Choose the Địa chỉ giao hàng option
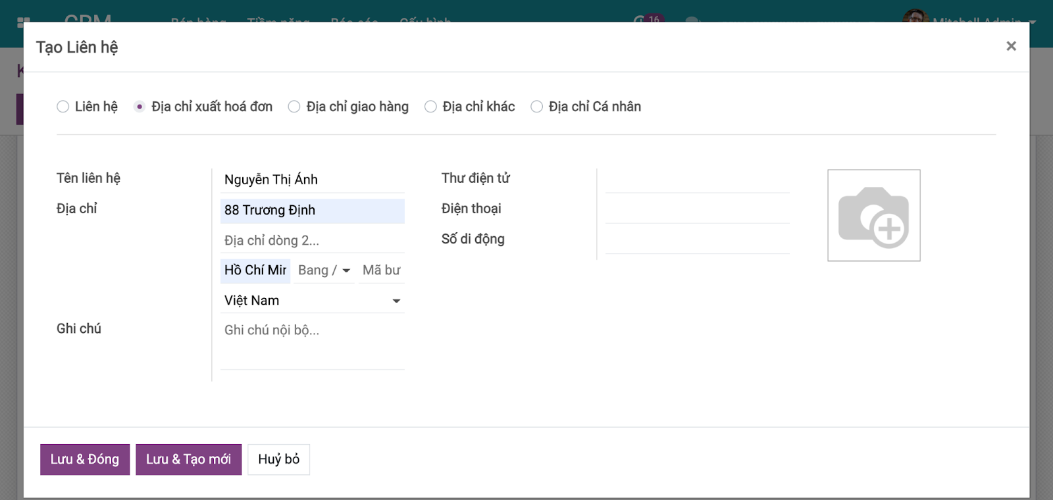1053x500 pixels. (294, 107)
